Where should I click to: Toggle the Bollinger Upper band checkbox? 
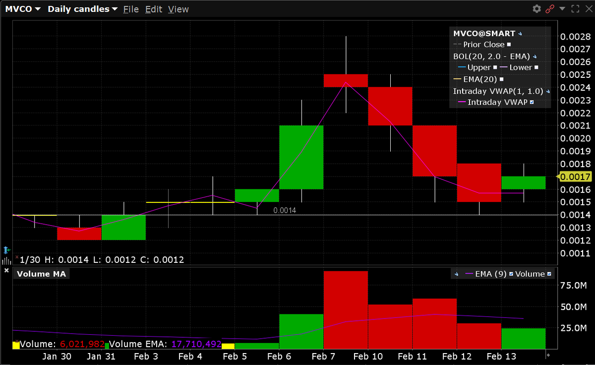[495, 67]
